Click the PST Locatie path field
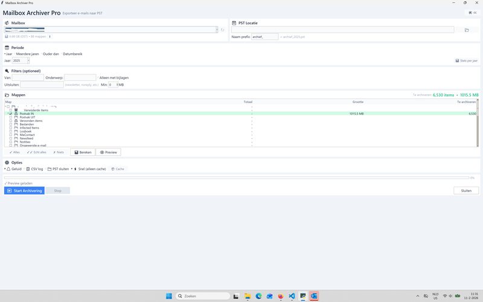 tap(342, 30)
